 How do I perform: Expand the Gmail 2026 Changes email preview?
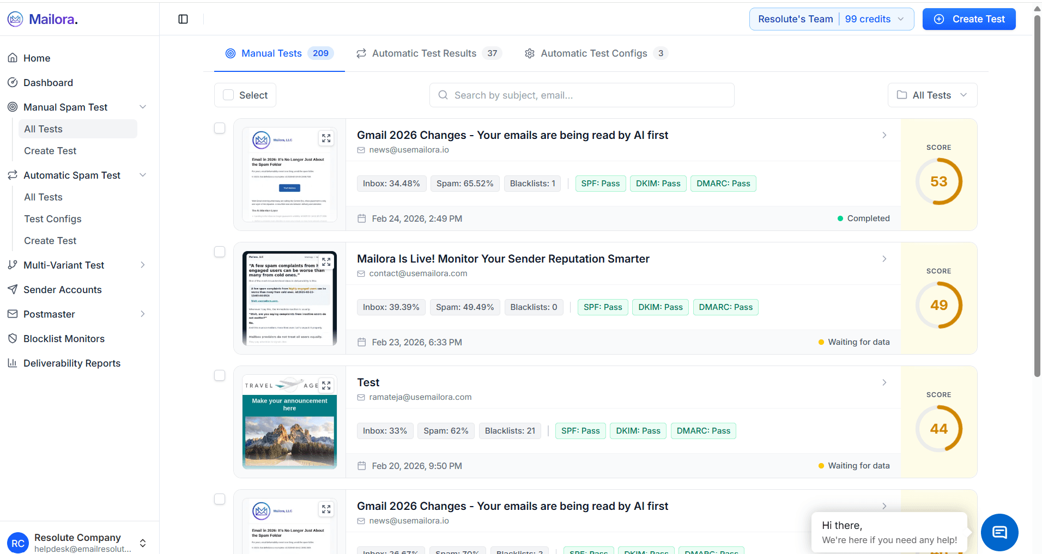pos(326,138)
